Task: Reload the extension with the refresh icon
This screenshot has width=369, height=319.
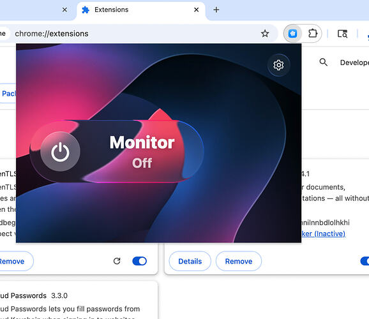Action: pos(117,261)
